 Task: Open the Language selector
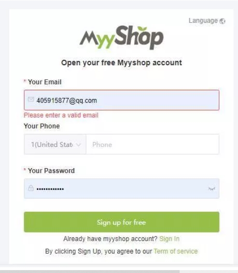[207, 21]
